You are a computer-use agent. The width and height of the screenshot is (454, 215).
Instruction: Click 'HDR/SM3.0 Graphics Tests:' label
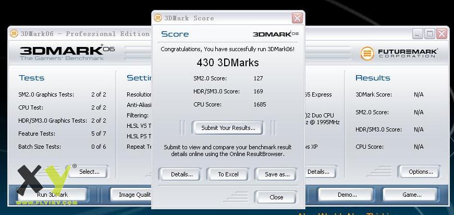[x=53, y=121]
